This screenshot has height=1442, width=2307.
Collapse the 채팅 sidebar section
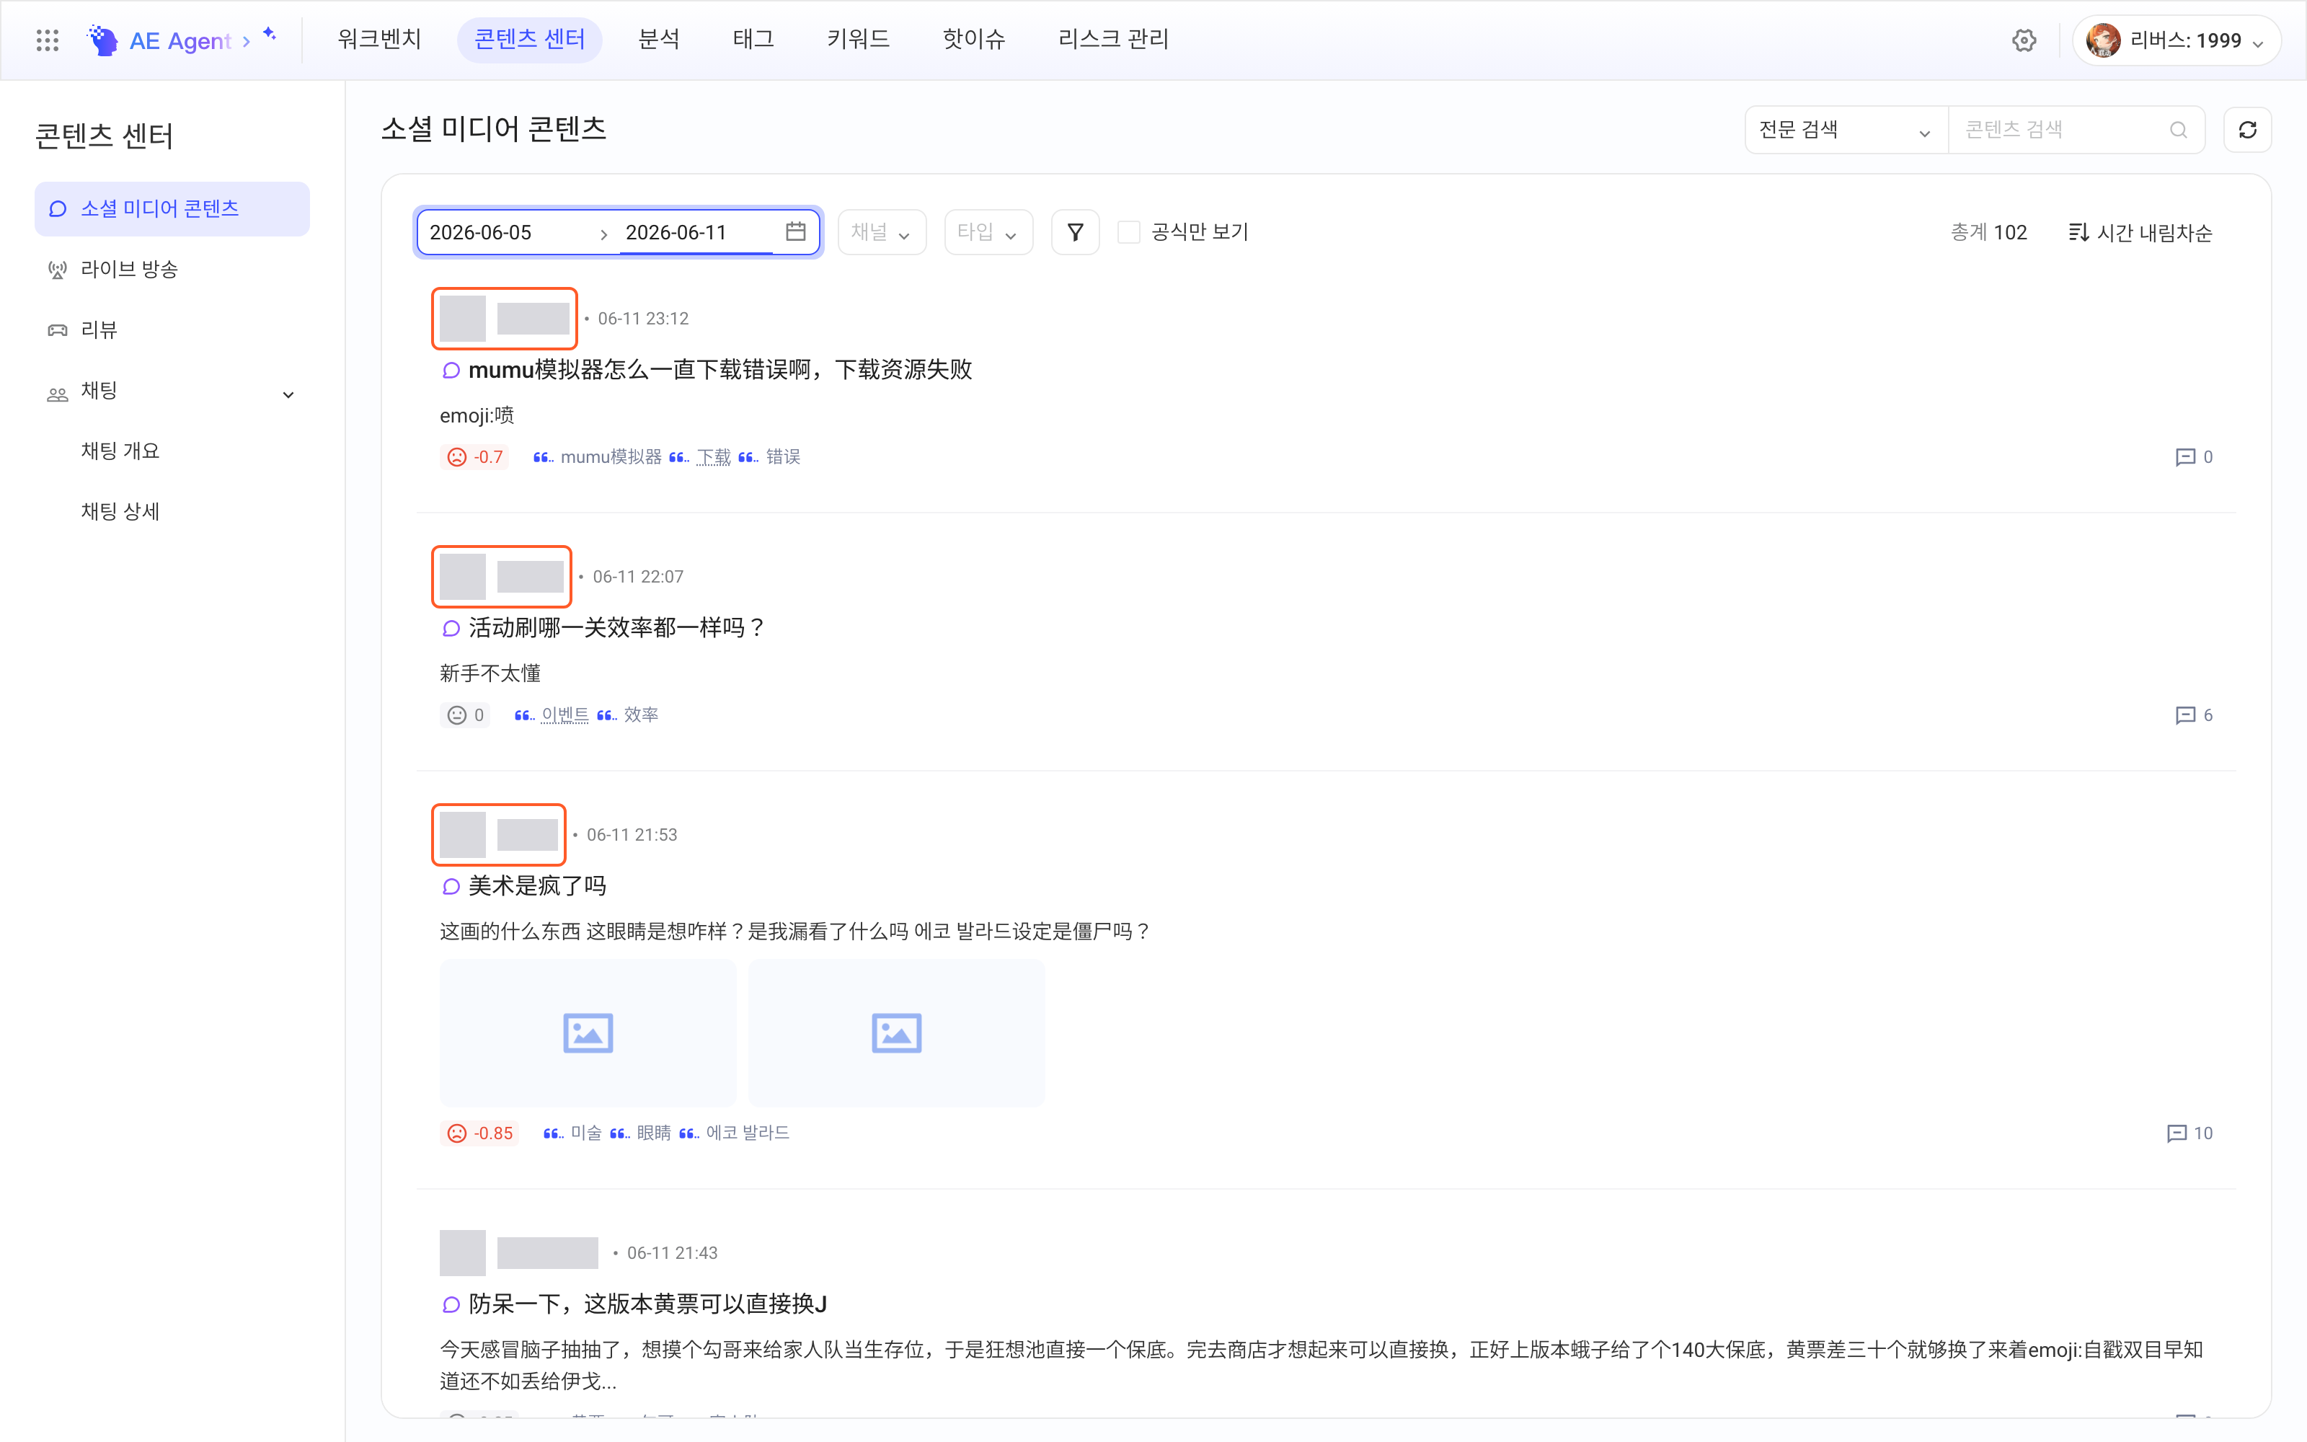click(x=288, y=394)
